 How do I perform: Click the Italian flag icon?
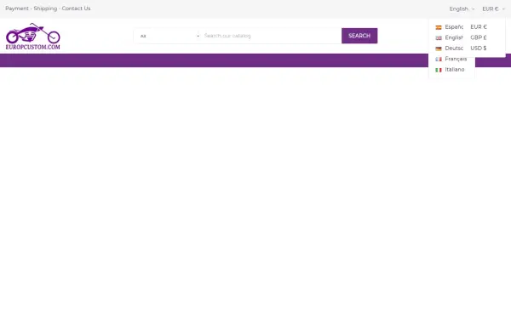pyautogui.click(x=439, y=70)
